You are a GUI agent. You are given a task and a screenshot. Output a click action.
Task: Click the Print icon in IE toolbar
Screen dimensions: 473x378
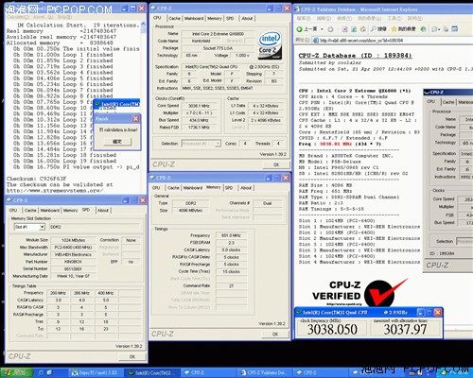(x=446, y=29)
